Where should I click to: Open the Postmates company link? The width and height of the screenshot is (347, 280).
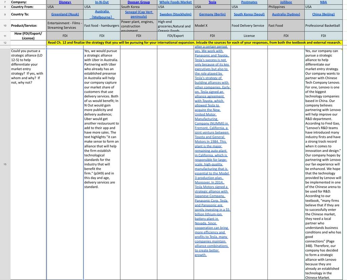249,2
